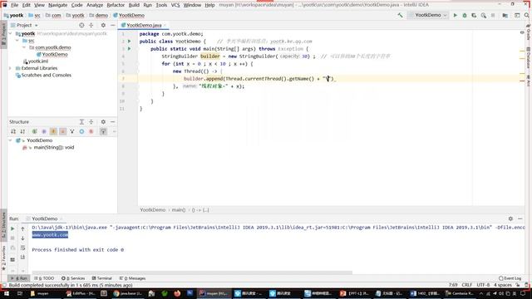Viewport: 532px width, 299px height.
Task: Collapse YootkDemo node in Structure tree
Action: (x=10, y=140)
